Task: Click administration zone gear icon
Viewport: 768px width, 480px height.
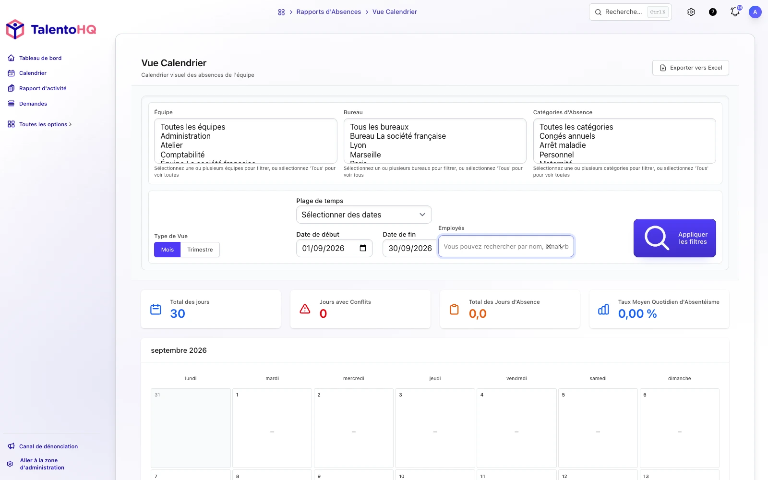Action: pyautogui.click(x=10, y=464)
